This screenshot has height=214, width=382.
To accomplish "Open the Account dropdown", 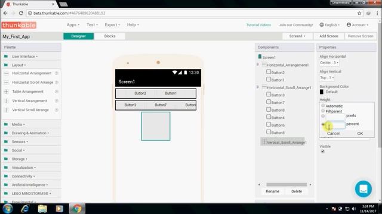I will 358,25.
